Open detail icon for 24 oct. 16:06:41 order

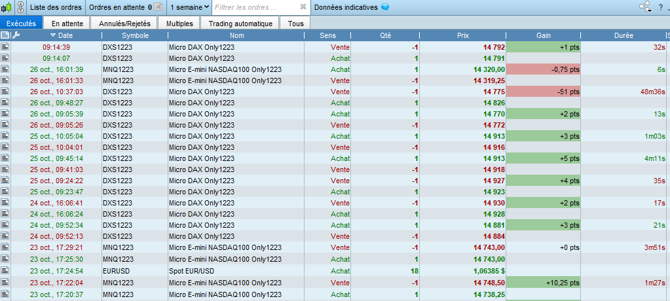coord(5,203)
